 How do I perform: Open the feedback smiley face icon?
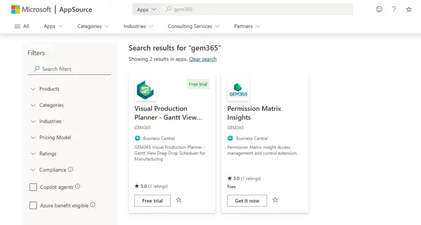click(379, 9)
